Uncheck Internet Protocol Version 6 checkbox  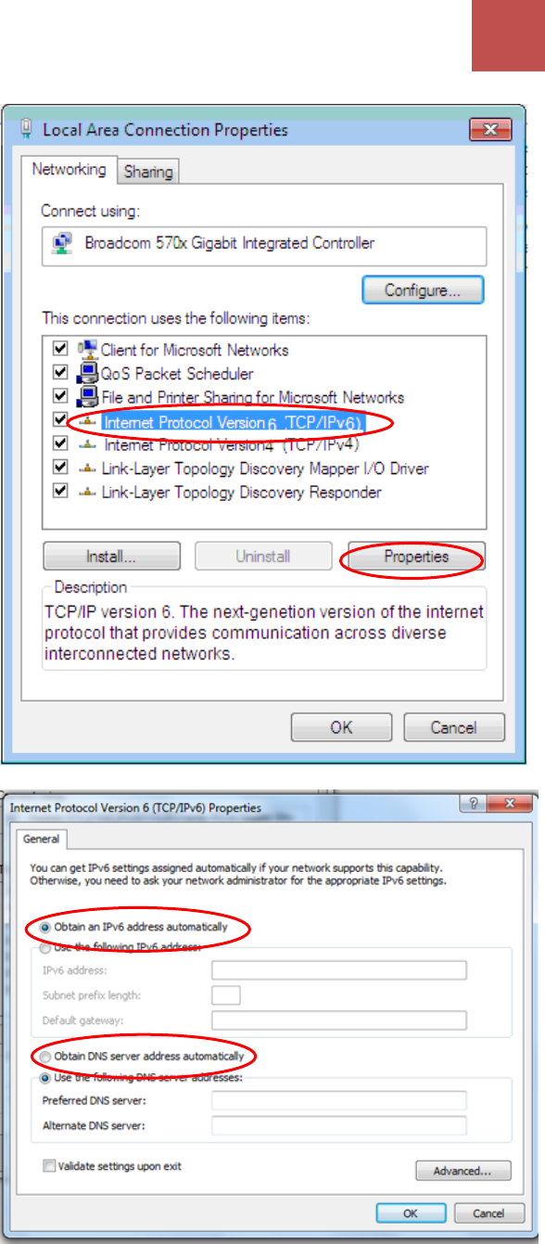pyautogui.click(x=60, y=421)
